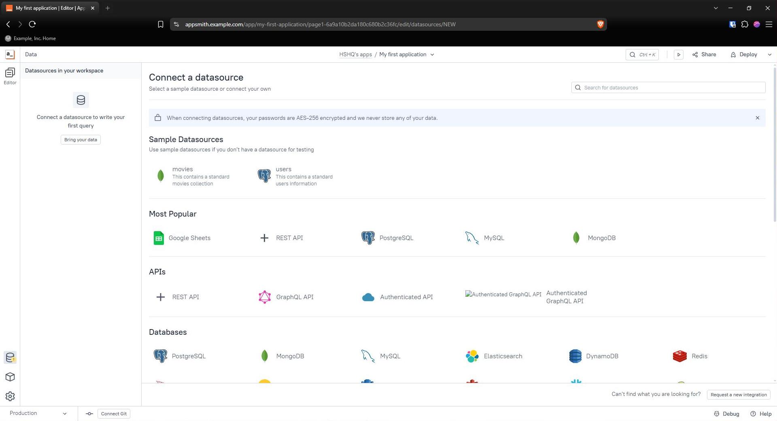Image resolution: width=777 pixels, height=421 pixels.
Task: Select the Google Sheets icon
Action: [x=159, y=238]
